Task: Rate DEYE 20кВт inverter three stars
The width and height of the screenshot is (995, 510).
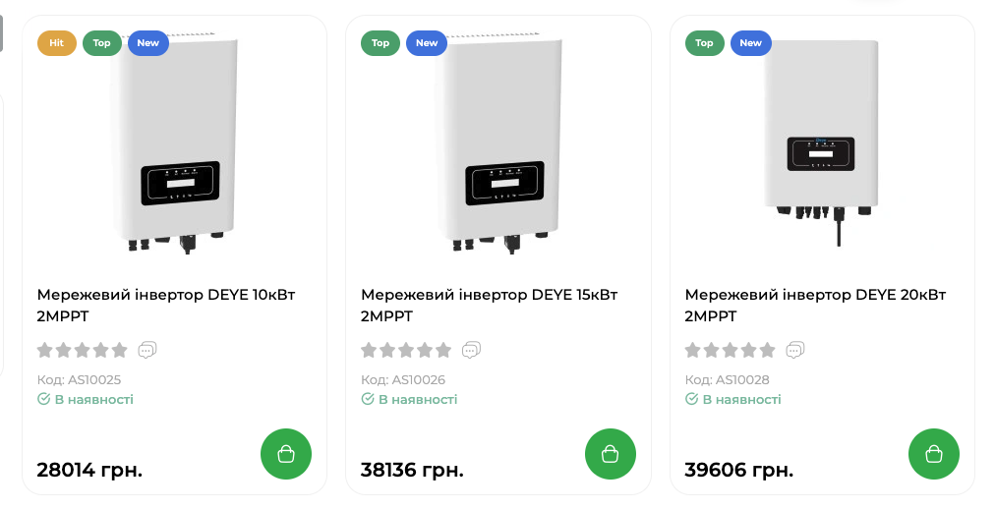Action: click(730, 350)
